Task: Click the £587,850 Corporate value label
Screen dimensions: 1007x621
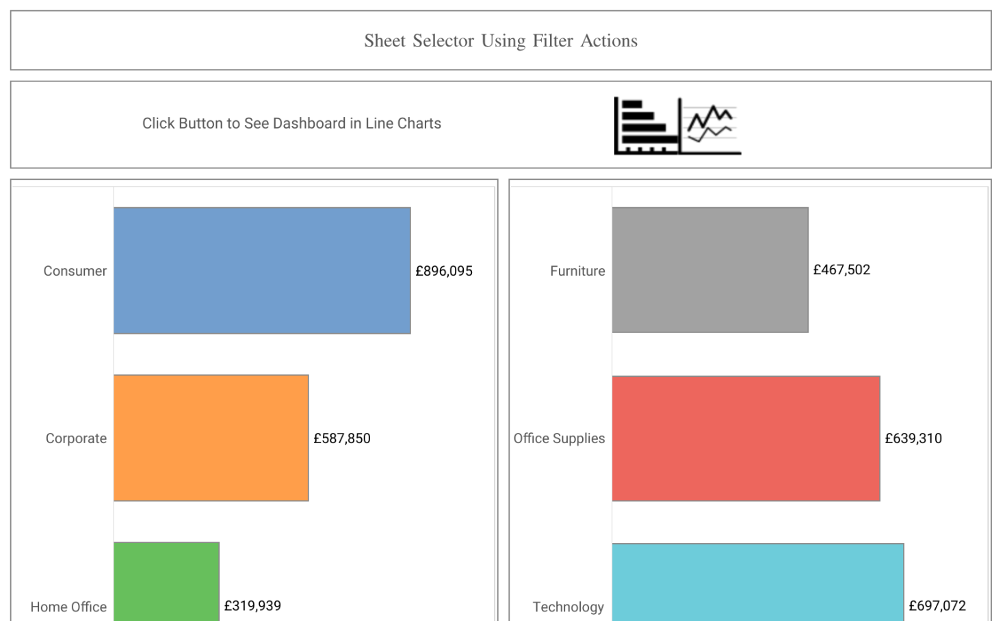Action: (x=342, y=438)
